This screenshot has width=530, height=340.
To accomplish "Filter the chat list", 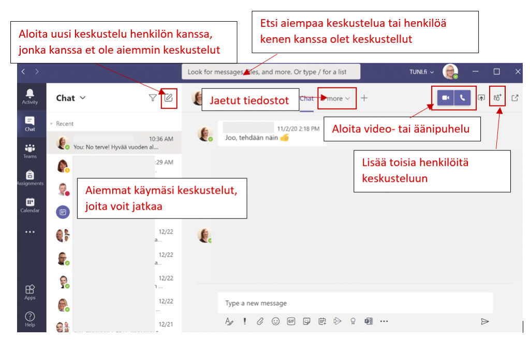I will pyautogui.click(x=153, y=98).
